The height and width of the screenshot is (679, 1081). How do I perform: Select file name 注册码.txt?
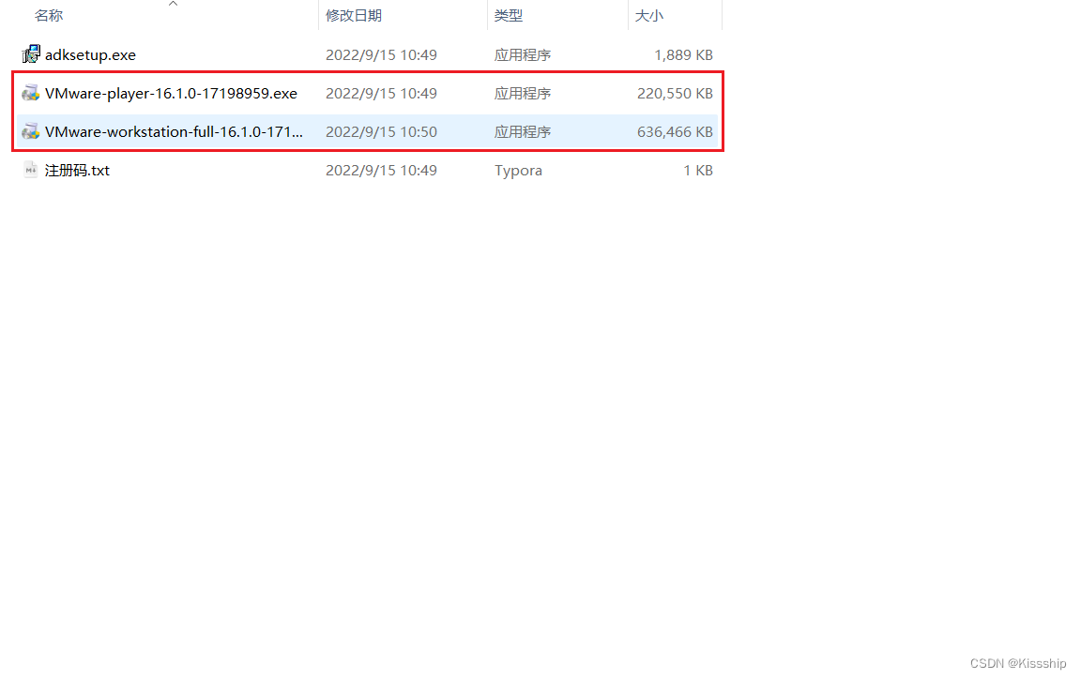(77, 171)
